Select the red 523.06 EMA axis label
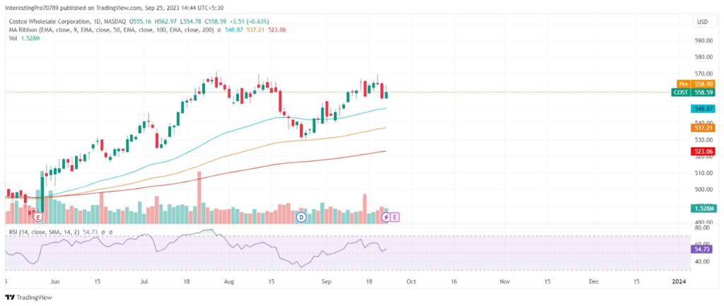724x306 pixels. (702, 151)
